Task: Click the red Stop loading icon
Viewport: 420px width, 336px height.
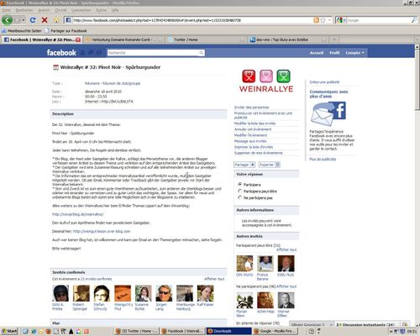Action: [45, 20]
